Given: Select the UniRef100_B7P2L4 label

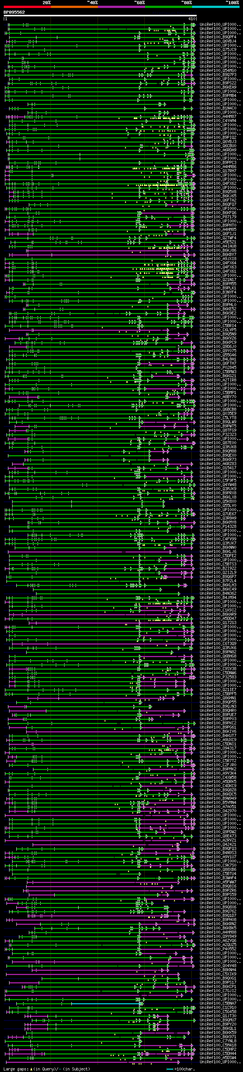Looking at the screenshot, I should tap(218, 581).
